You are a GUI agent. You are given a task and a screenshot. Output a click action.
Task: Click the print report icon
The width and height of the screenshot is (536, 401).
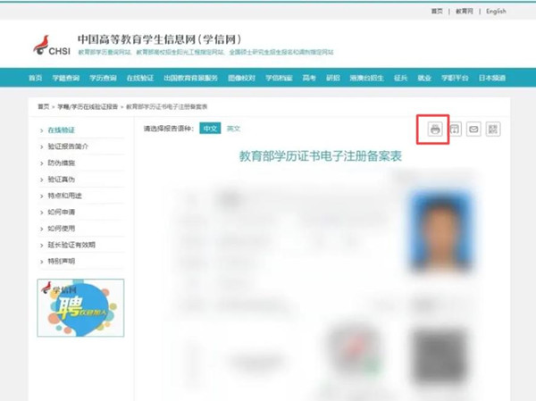pyautogui.click(x=435, y=129)
